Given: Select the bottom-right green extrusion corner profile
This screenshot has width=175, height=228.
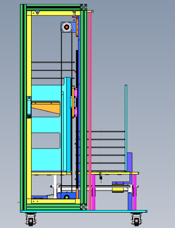Looking at the screenshot, I should (x=84, y=207).
